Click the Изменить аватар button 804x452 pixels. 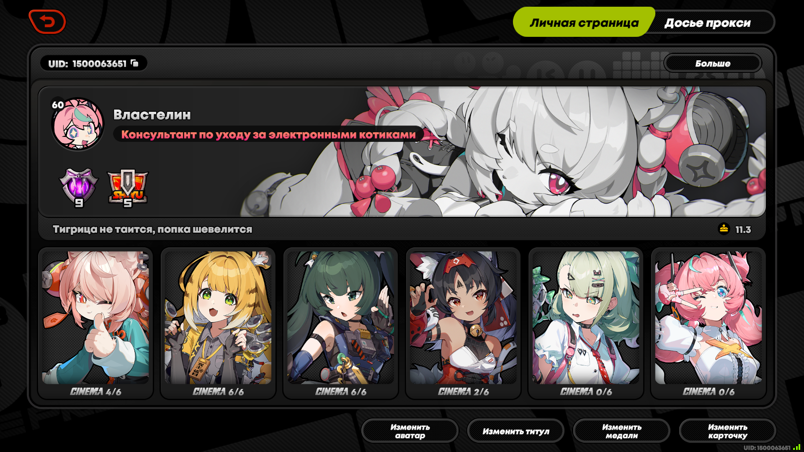tap(410, 431)
